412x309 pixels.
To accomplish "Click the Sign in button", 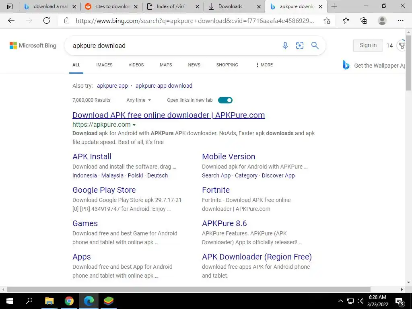I will [368, 45].
